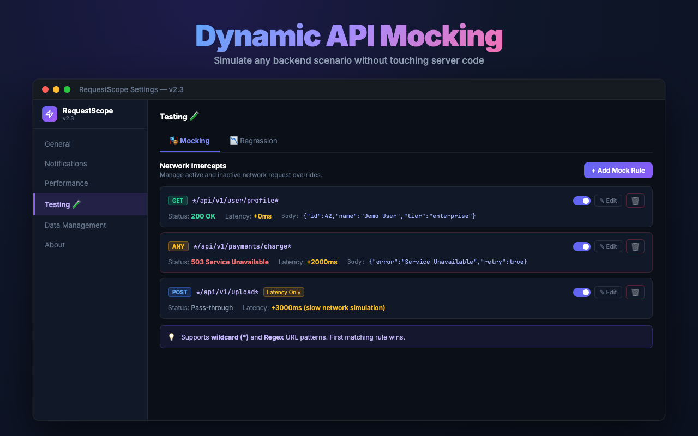698x436 pixels.
Task: Turn off the payments/charge rule toggle
Action: [x=582, y=246]
